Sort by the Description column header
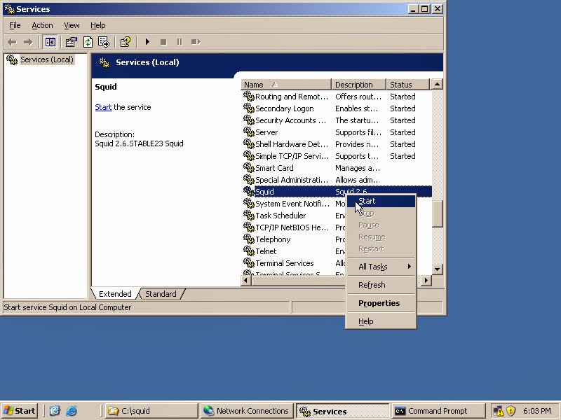 [359, 85]
